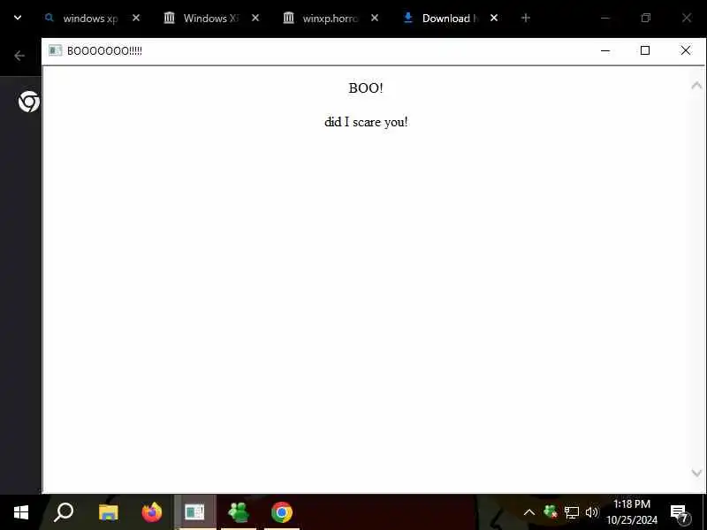Viewport: 707px width, 530px height.
Task: Show hidden system tray icons
Action: [x=529, y=512]
